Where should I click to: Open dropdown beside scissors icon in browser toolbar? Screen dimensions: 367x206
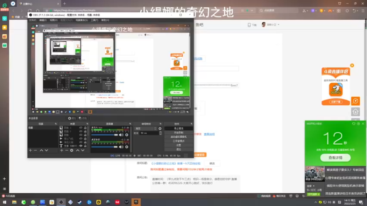(307, 11)
